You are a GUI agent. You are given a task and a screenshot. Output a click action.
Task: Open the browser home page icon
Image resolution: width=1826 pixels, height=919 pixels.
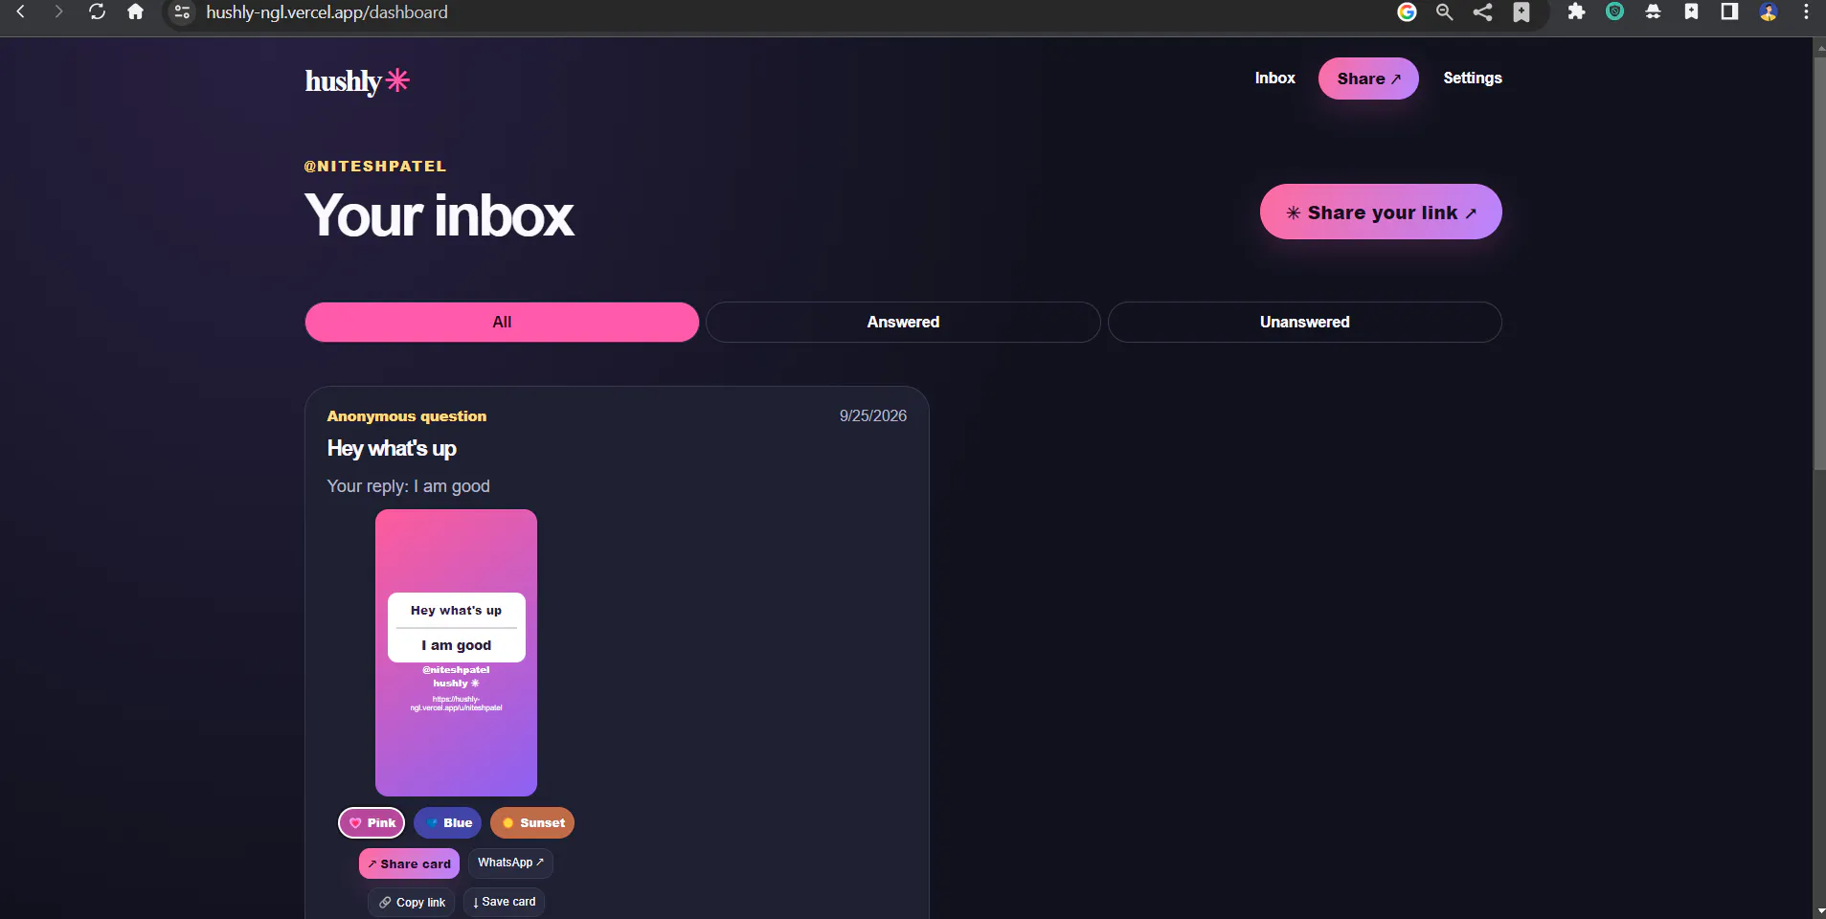tap(135, 11)
